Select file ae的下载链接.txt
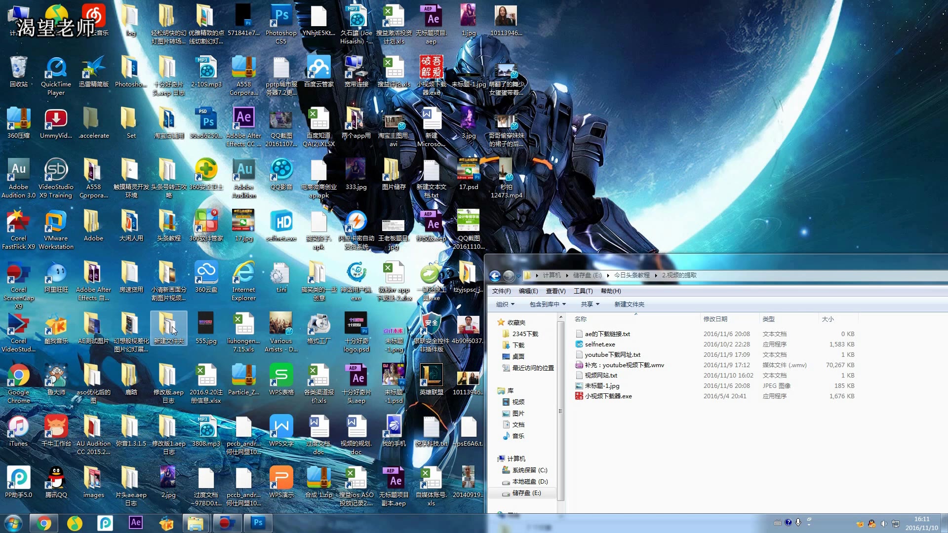The width and height of the screenshot is (948, 533). pyautogui.click(x=607, y=334)
